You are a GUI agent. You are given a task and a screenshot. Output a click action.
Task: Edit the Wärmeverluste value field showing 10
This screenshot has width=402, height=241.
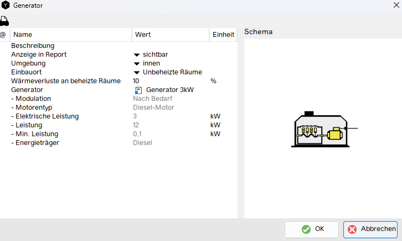166,81
